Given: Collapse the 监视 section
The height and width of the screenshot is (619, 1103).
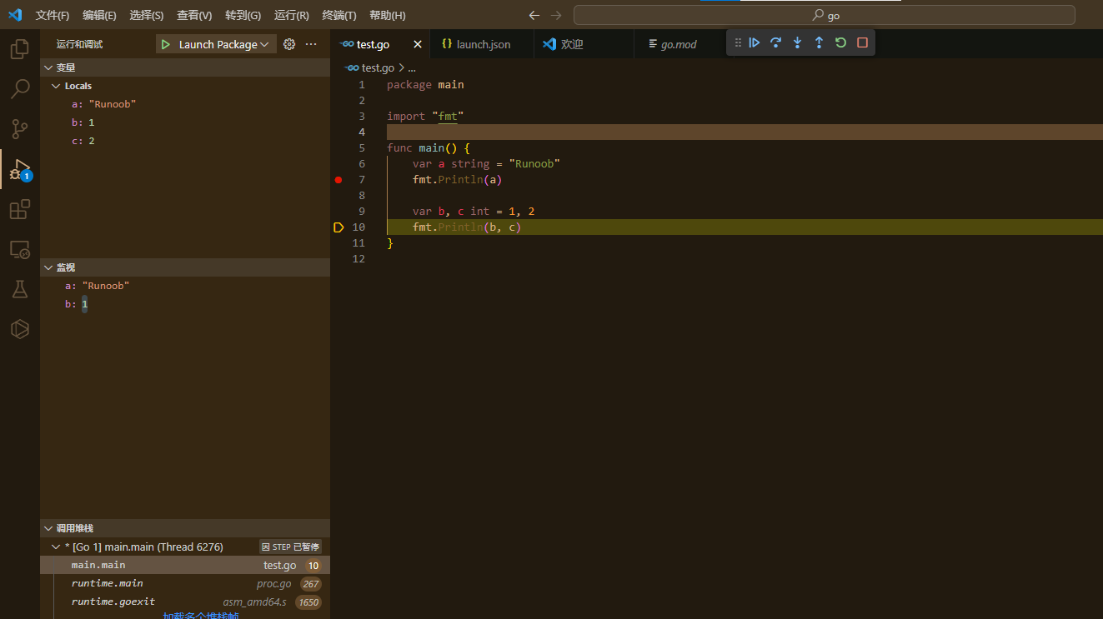Looking at the screenshot, I should 48,267.
